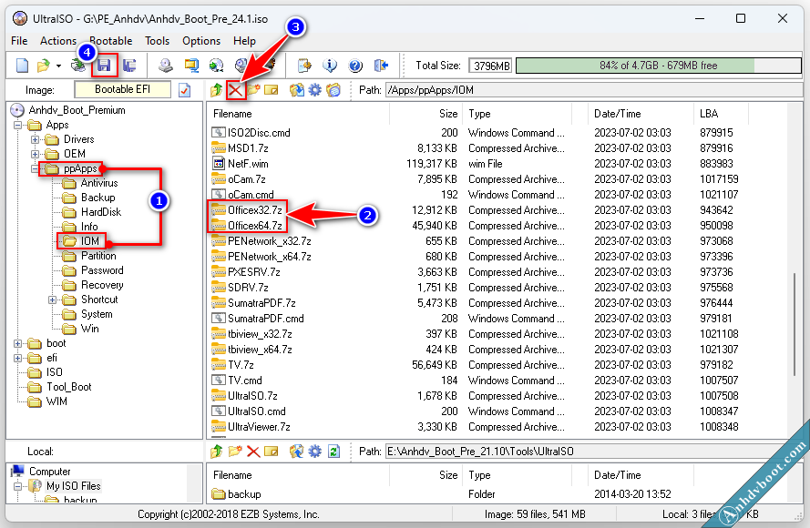Open the dropdown arrow next to Open icon
The height and width of the screenshot is (528, 810).
click(58, 66)
